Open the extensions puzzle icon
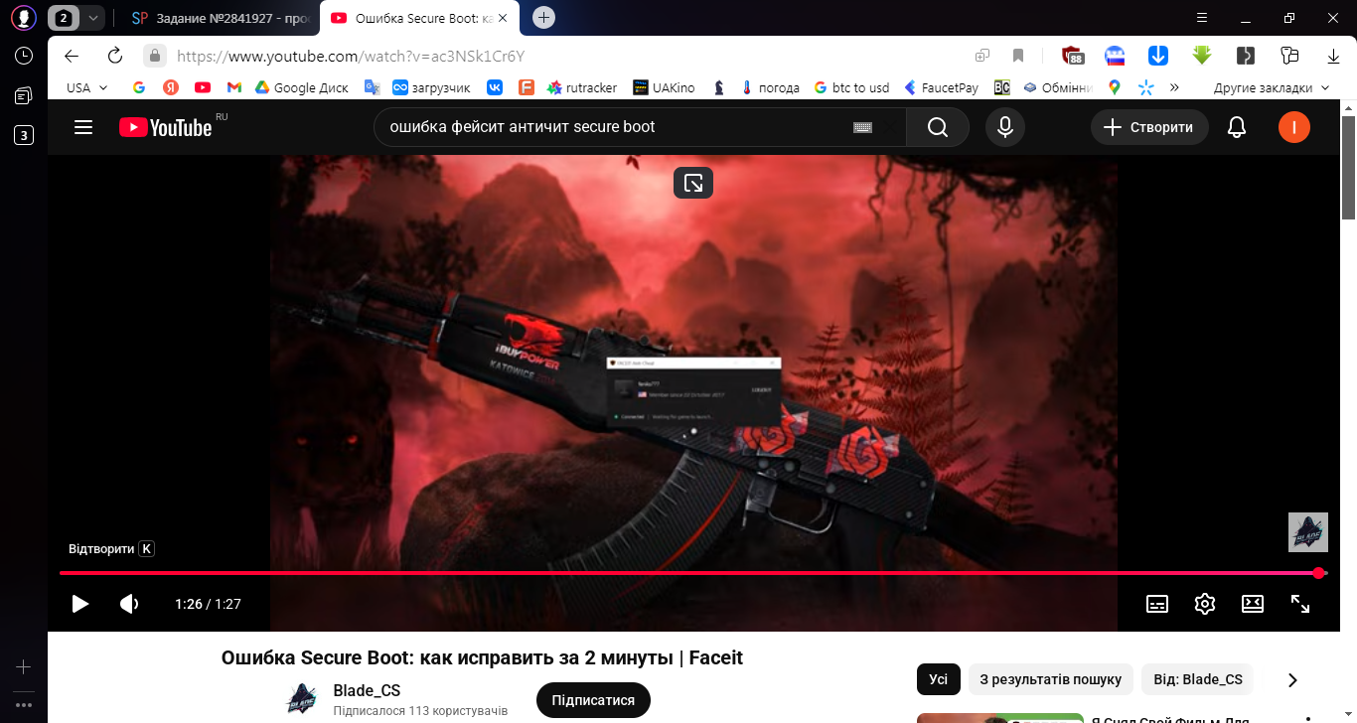Image resolution: width=1357 pixels, height=723 pixels. (1290, 56)
